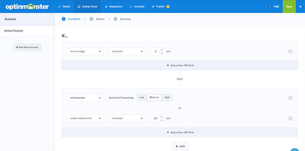This screenshot has height=151, width=305.
Task: Click the + AND button to add a condition group
Action: coord(180,146)
